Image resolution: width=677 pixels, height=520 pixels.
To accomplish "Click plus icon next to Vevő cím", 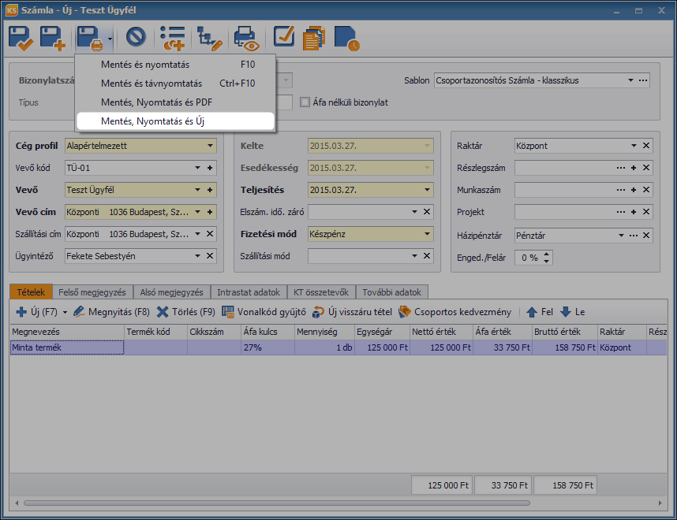I will (x=210, y=212).
